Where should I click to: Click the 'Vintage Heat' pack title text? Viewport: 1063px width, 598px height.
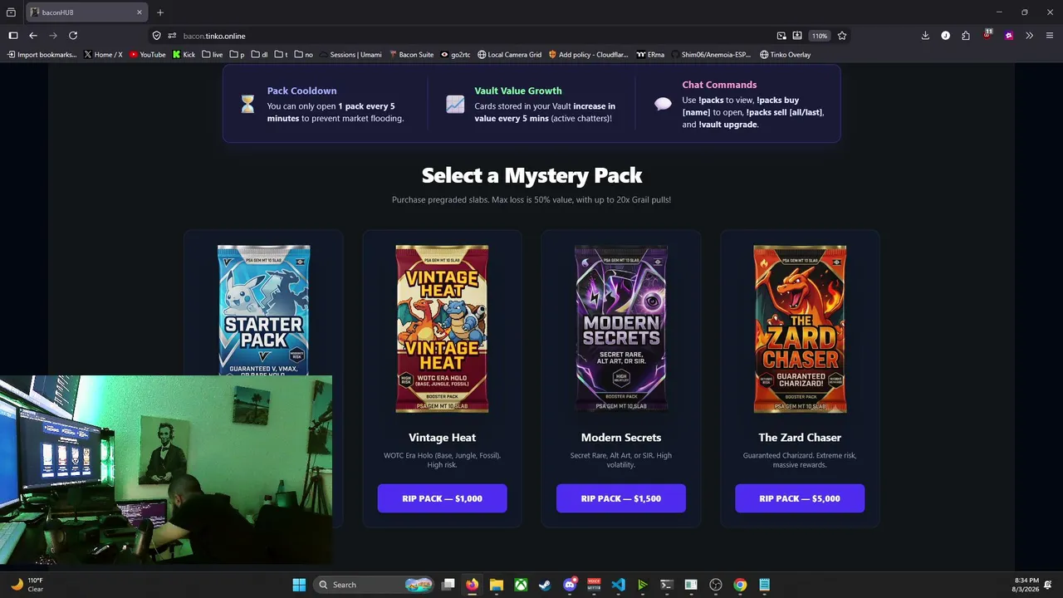coord(442,438)
